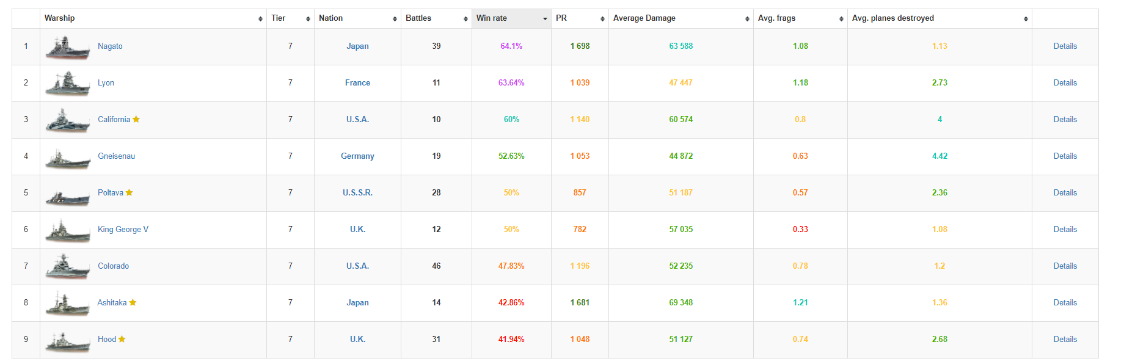Click the California ship icon
The width and height of the screenshot is (1124, 364).
click(x=67, y=120)
